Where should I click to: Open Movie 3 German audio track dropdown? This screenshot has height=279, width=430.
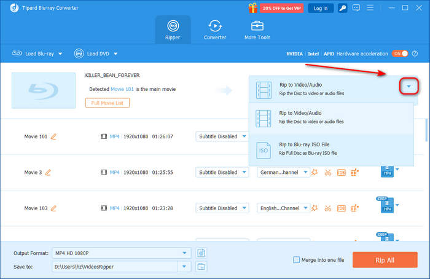[x=283, y=172]
